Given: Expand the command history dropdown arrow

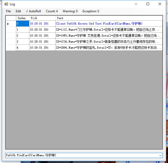Looking at the screenshot, I should point(160,155).
